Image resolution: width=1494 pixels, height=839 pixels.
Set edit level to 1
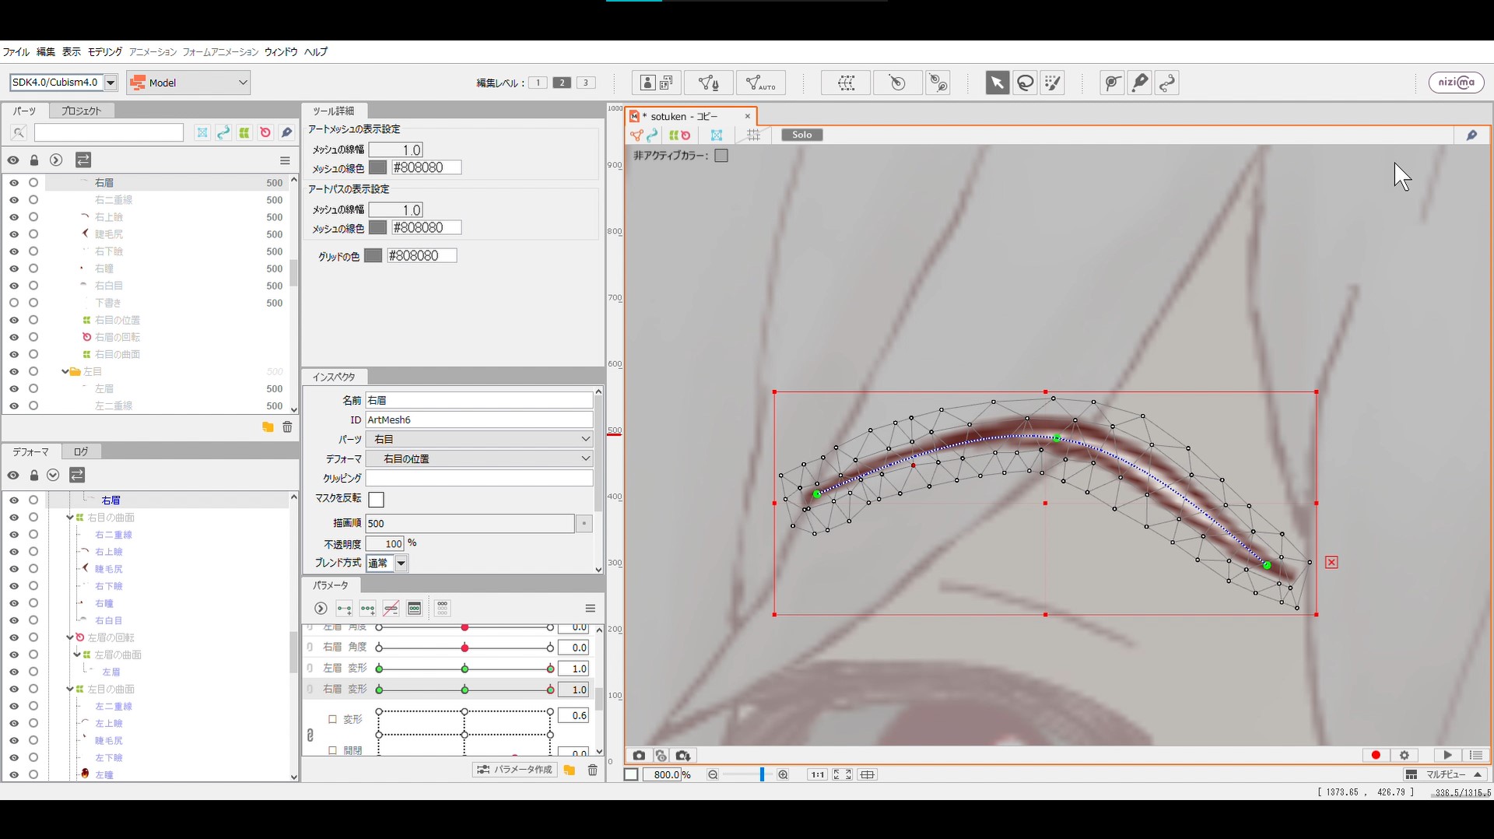pos(538,82)
